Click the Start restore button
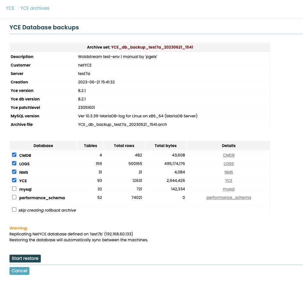The image size is (303, 284). pyautogui.click(x=25, y=259)
